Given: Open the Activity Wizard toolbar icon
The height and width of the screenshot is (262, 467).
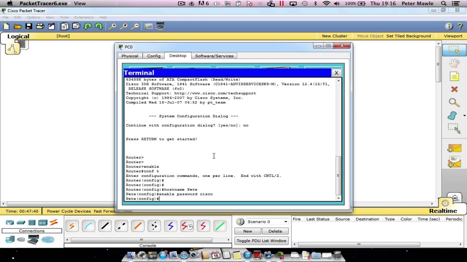Looking at the screenshot, I should 51,26.
